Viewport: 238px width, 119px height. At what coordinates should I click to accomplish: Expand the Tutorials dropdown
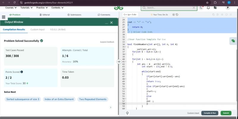26,8
